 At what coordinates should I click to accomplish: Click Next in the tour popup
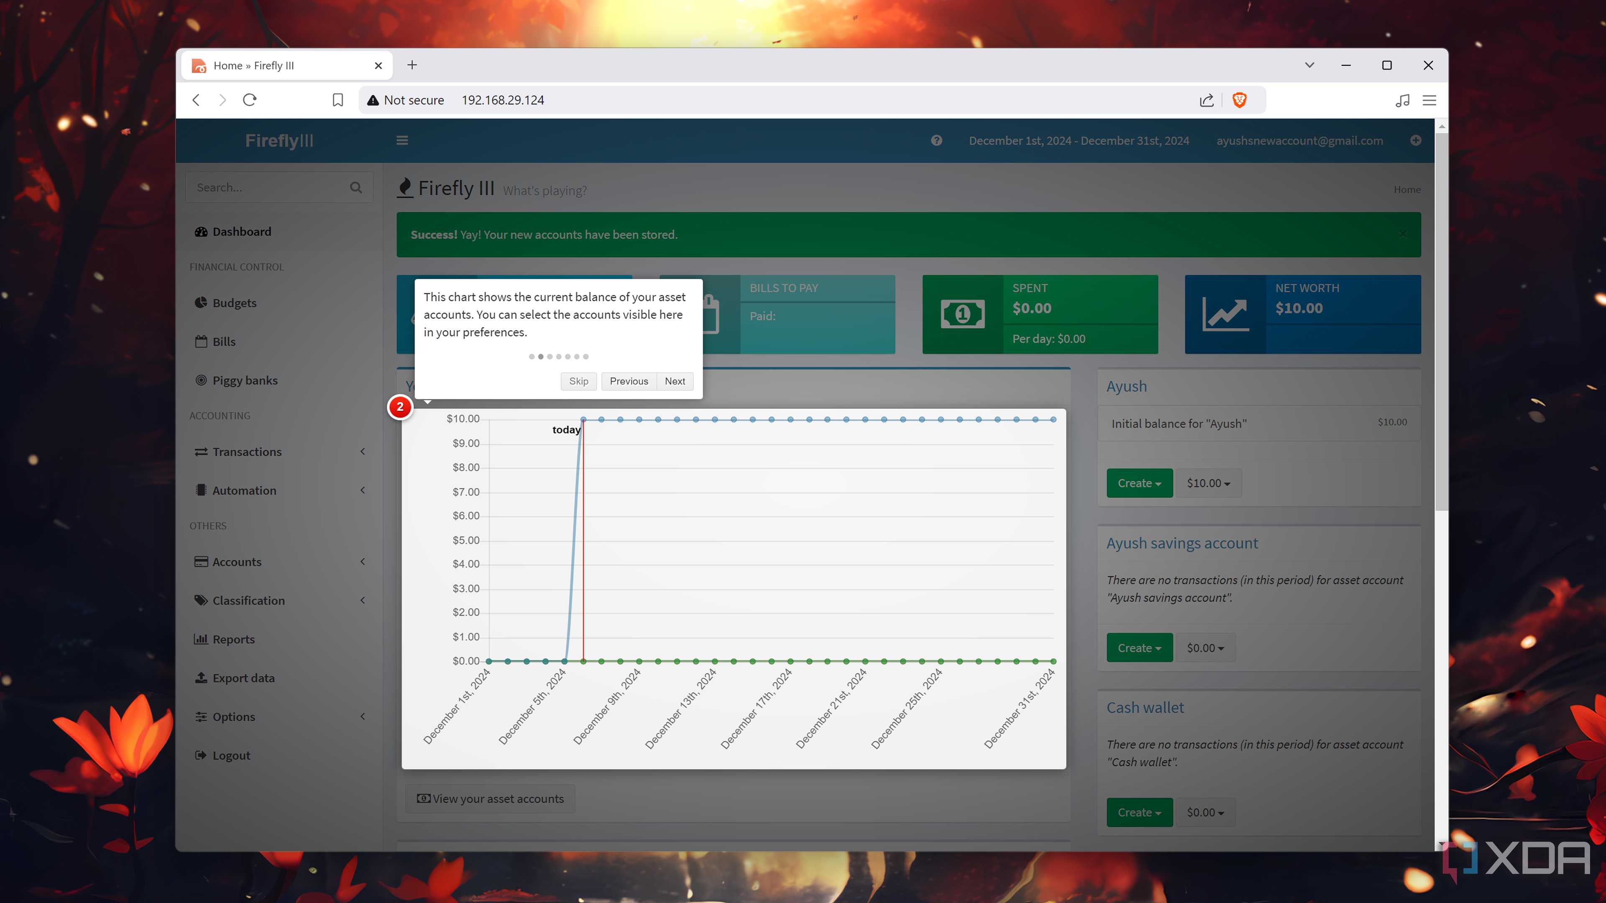tap(675, 381)
